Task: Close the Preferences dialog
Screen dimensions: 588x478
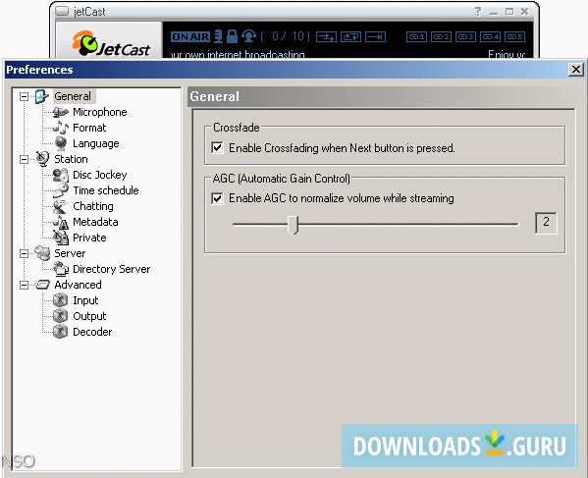Action: click(576, 70)
